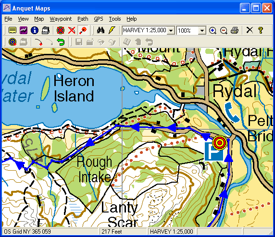Click the Heron Island label on map
This screenshot has height=237, width=275.
tap(74, 89)
